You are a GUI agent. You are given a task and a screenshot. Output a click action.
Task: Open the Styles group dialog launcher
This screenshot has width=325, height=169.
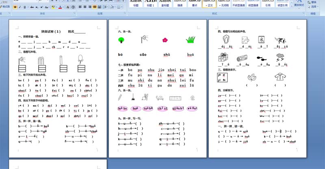pos(303,13)
